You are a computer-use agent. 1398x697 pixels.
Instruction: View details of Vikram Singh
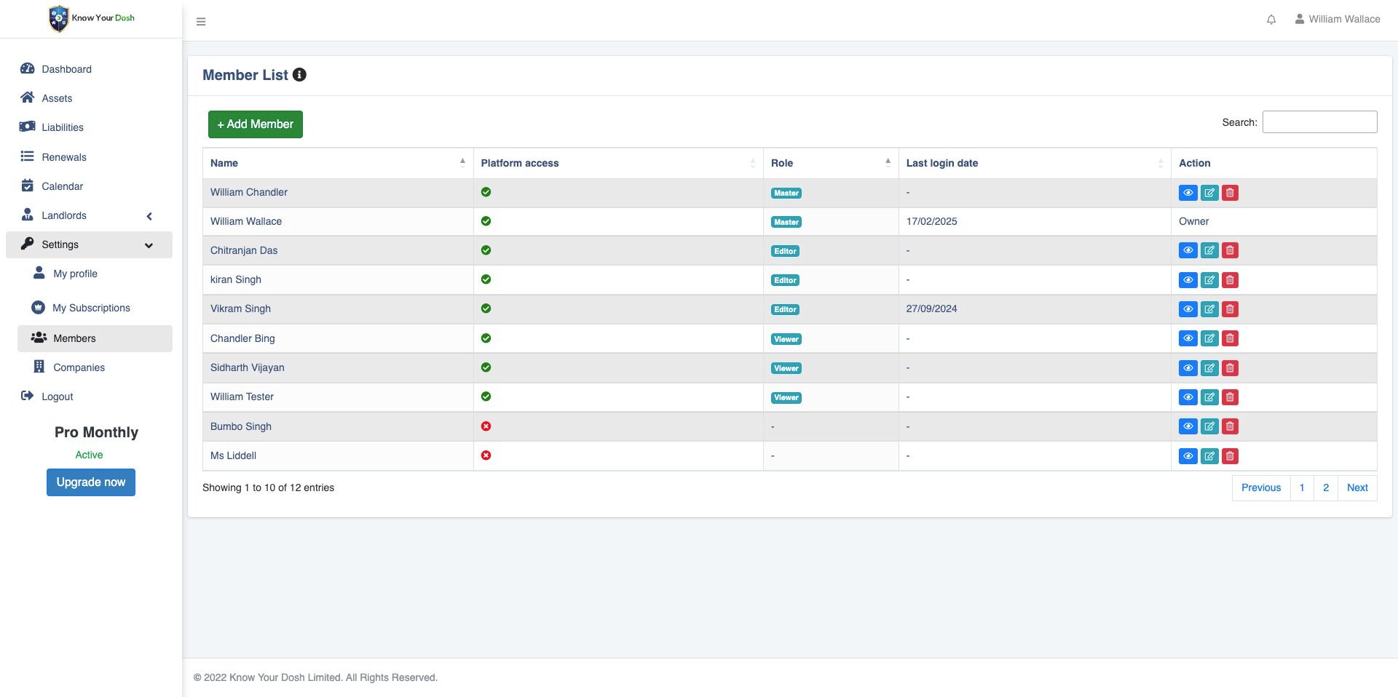[x=1188, y=309]
